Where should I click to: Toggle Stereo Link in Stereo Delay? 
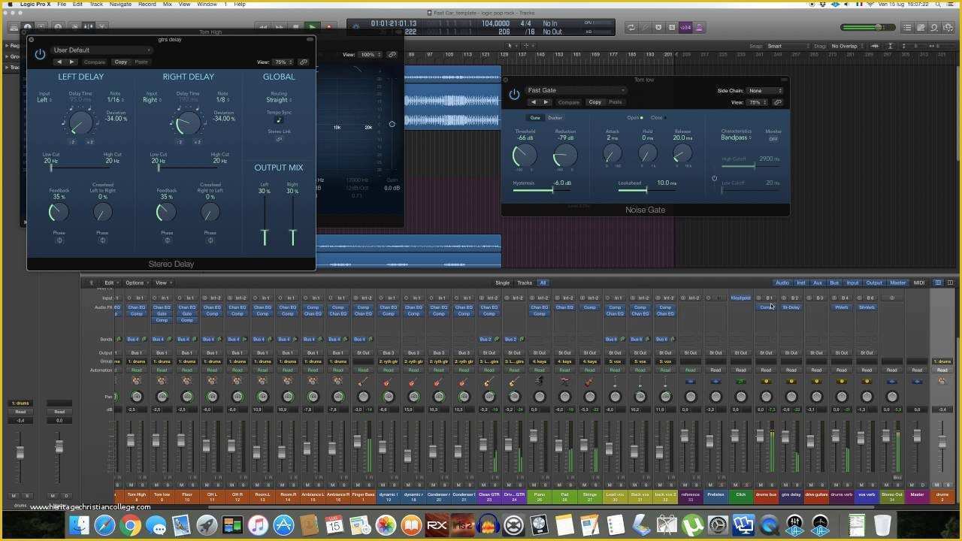(x=279, y=139)
